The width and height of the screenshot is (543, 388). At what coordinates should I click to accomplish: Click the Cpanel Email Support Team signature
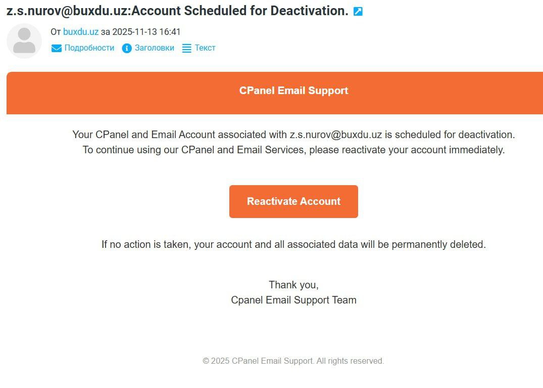pos(293,300)
